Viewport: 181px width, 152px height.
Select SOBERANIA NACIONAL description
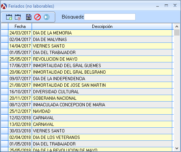tap(102, 98)
